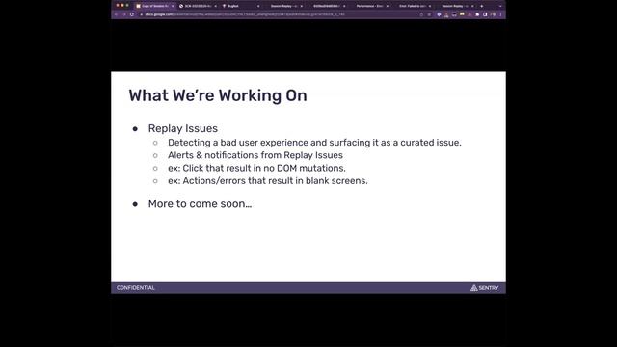Screen dimensions: 617x347
Task: Click the browser forward arrow
Action: [124, 14]
